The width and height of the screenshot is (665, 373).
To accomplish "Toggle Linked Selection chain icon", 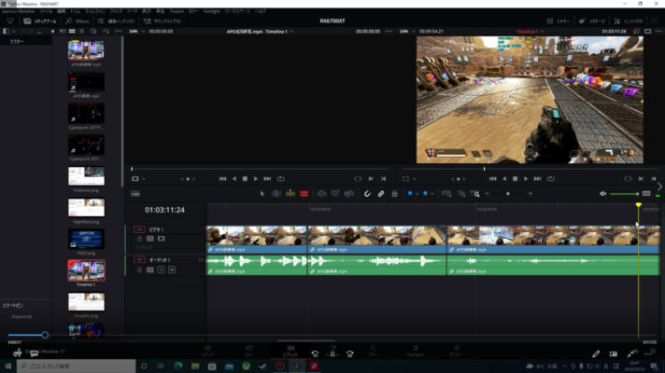I will [x=381, y=193].
